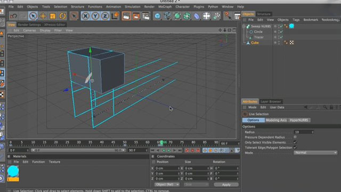The width and height of the screenshot is (341, 192).
Task: Click the help question-mark cursor icon
Action: [x=228, y=15]
